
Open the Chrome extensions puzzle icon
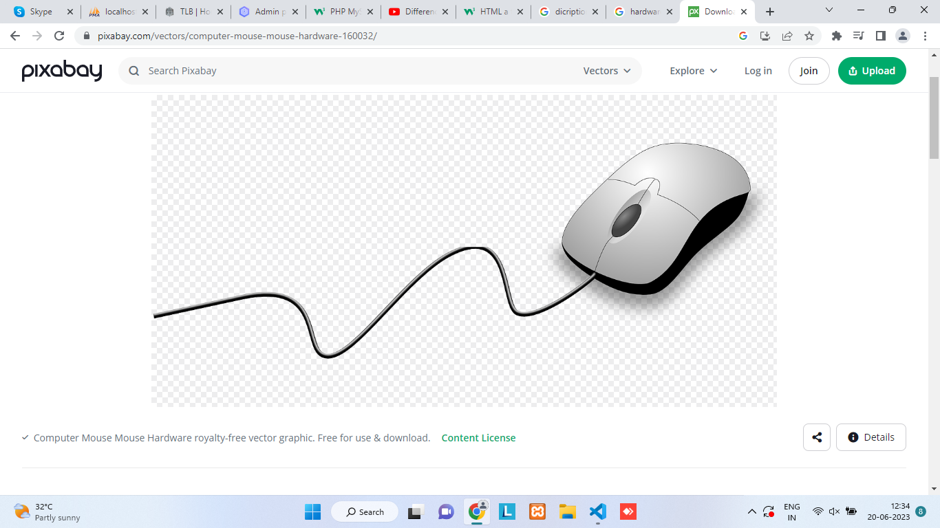(x=836, y=36)
